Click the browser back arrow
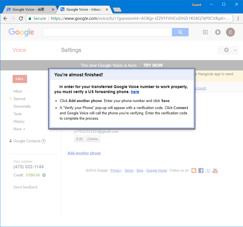 (5, 18)
